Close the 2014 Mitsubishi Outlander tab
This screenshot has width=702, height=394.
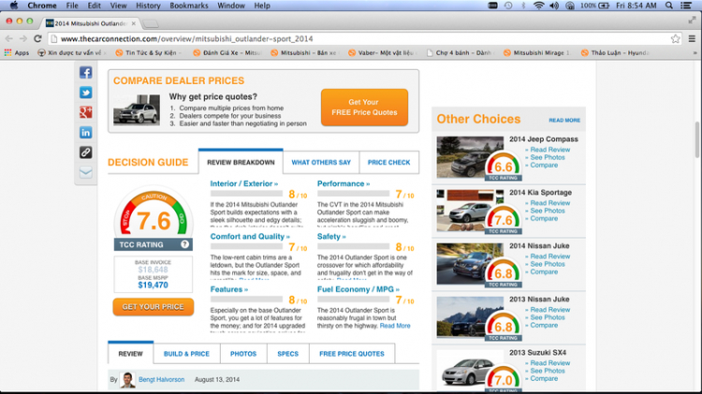pos(134,23)
